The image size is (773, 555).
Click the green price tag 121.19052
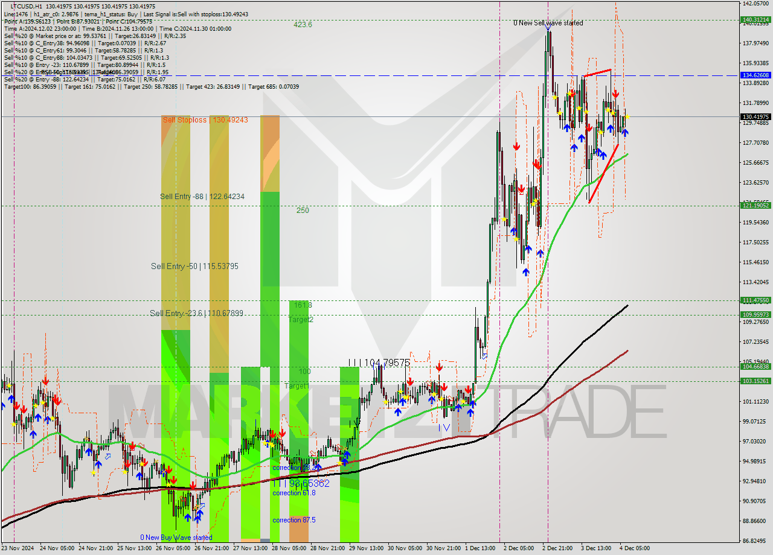(x=755, y=206)
